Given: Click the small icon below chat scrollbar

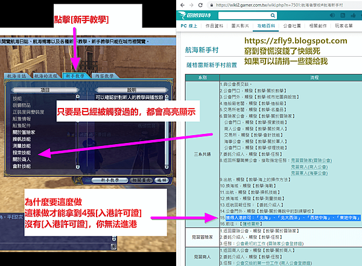Looking at the screenshot, I should click(x=114, y=246).
